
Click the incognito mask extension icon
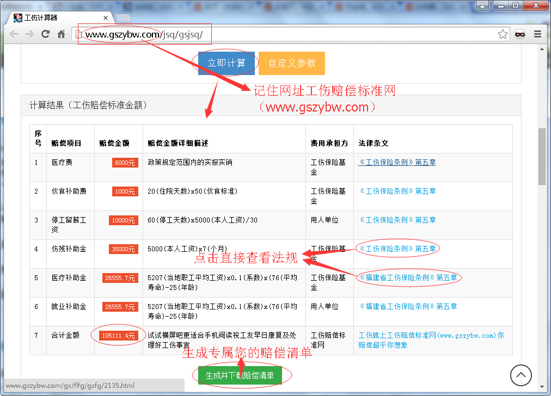click(520, 34)
